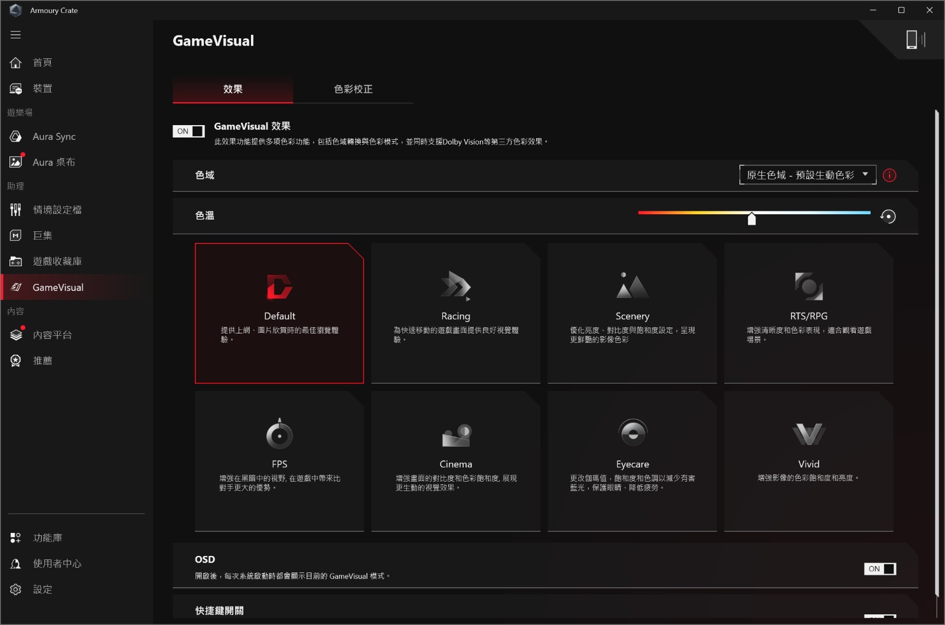Click the GameVisual page title

click(213, 41)
